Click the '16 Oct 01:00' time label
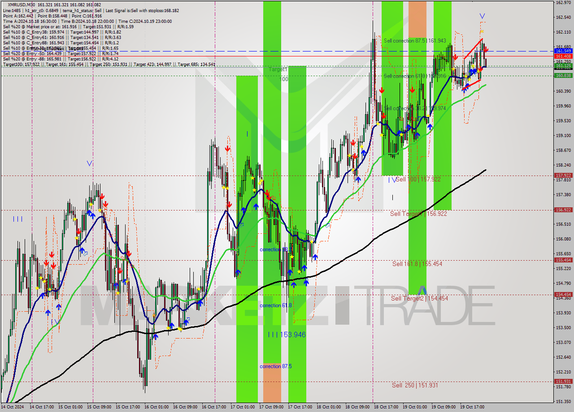 click(x=157, y=407)
